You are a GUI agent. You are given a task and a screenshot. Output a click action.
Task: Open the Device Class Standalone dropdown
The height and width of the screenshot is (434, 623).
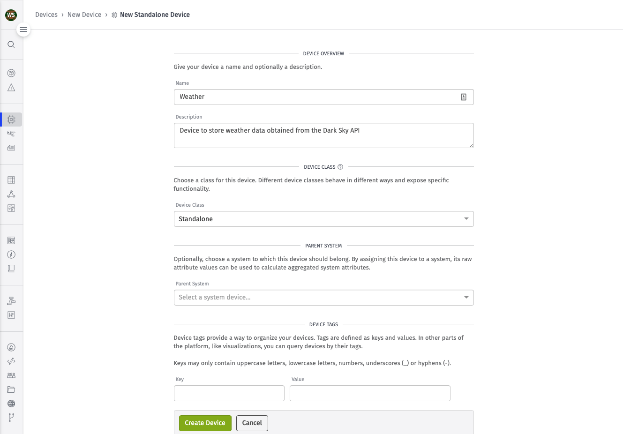click(x=323, y=219)
